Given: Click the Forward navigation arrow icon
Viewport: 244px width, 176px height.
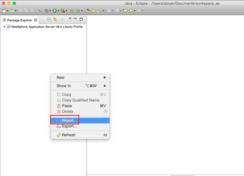Looking at the screenshot, I should (x=139, y=11).
